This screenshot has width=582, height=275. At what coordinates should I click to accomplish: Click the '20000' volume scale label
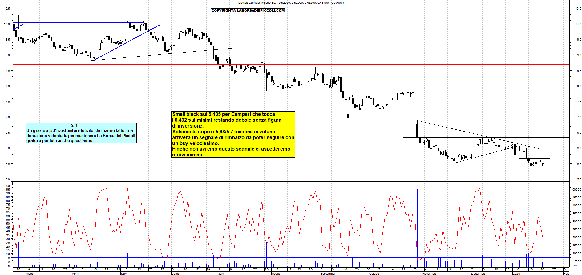(577, 238)
